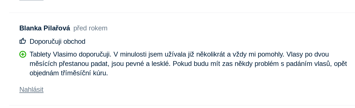The height and width of the screenshot is (108, 355).
Task: Click the sentence starting 'Tablety Vlasimo doporučuji'
Action: 71,54
